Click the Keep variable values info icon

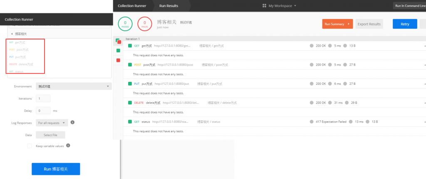click(68, 145)
